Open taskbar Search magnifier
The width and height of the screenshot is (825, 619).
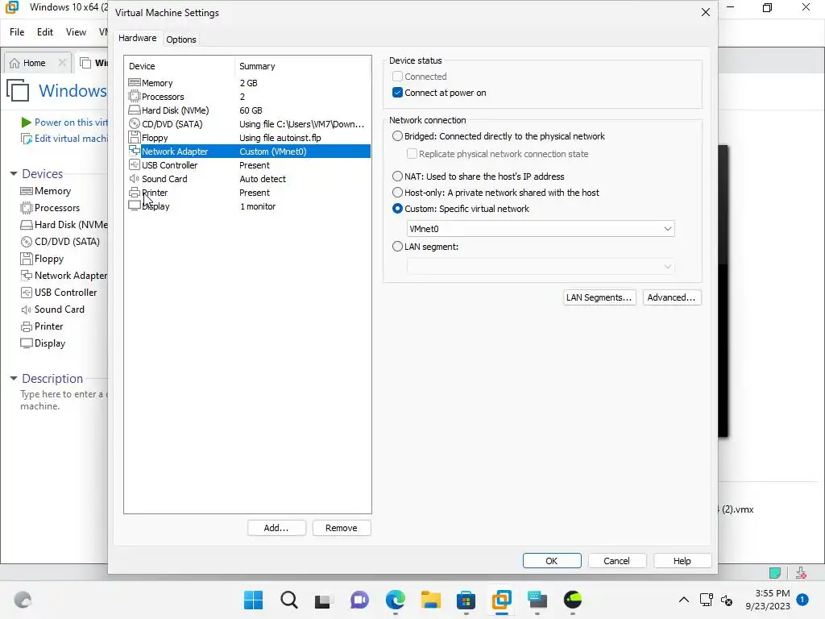pyautogui.click(x=289, y=600)
